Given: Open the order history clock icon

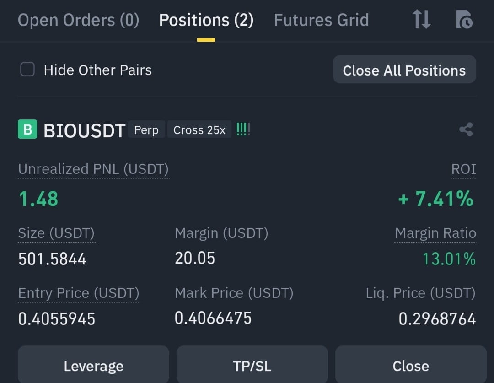Looking at the screenshot, I should [464, 19].
